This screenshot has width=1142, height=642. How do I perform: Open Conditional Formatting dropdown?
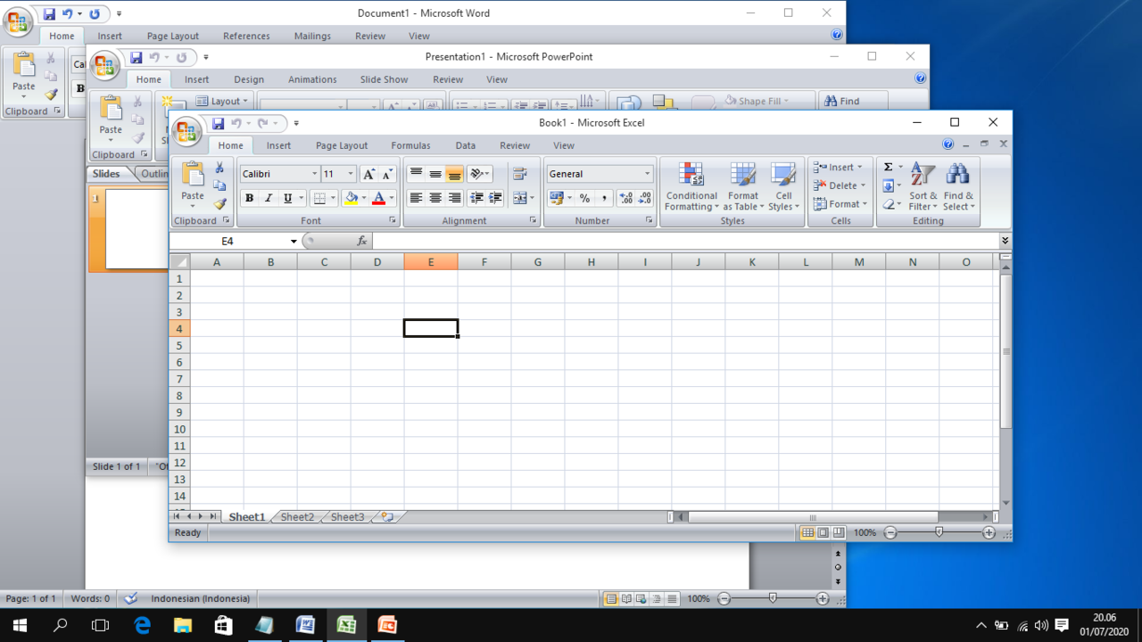(691, 187)
